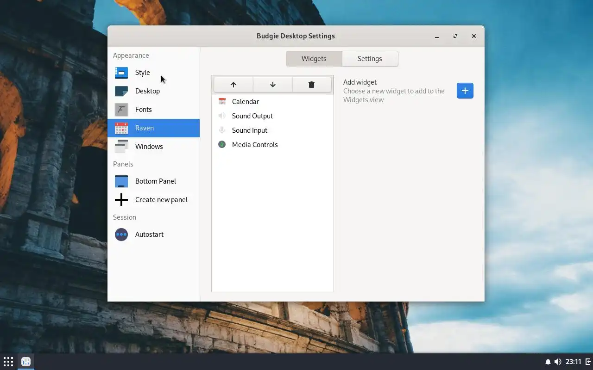593x370 pixels.
Task: Select the Style label in sidebar
Action: click(x=143, y=73)
